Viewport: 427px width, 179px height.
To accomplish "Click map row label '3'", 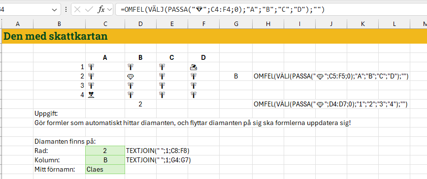I will [x=82, y=86].
